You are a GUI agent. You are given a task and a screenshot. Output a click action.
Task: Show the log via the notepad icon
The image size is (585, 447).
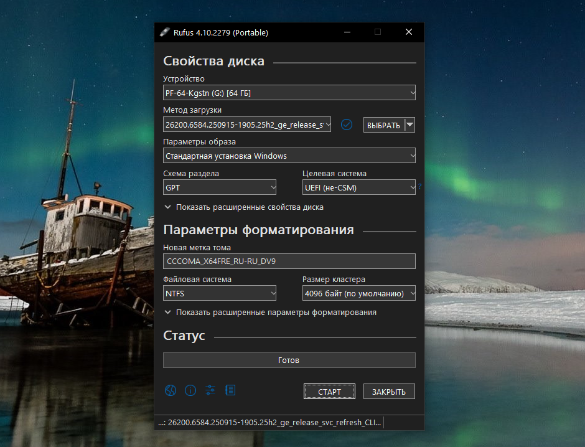[230, 390]
